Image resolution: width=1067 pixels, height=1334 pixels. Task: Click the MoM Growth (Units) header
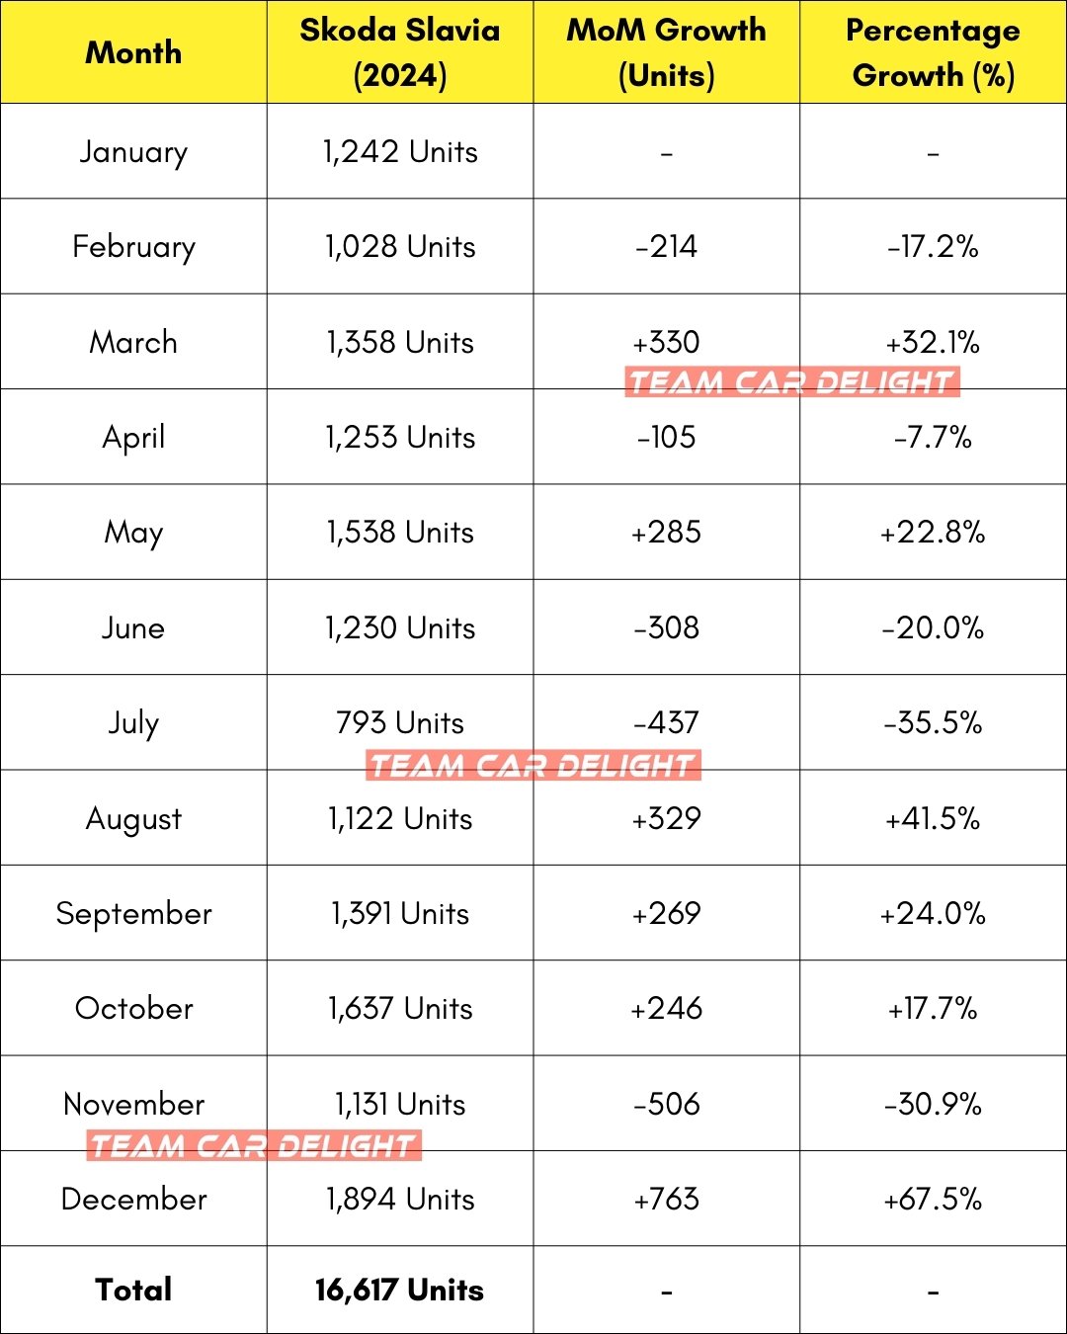(x=667, y=52)
